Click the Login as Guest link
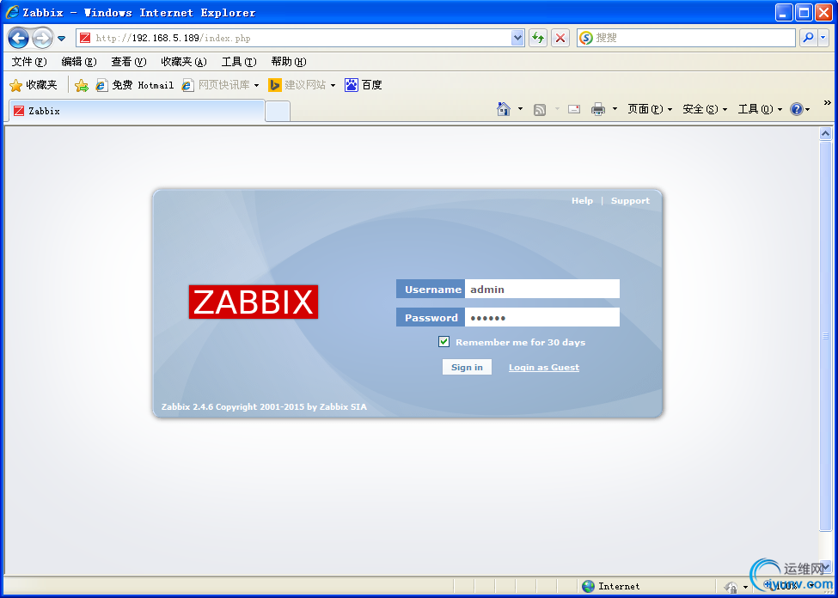 tap(544, 368)
